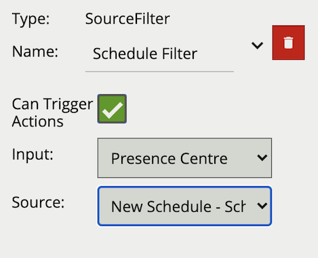
Task: Uncheck the Can Trigger Actions checkbox
Action: pos(112,109)
